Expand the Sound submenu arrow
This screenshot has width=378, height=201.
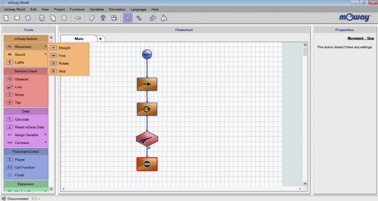pyautogui.click(x=45, y=54)
